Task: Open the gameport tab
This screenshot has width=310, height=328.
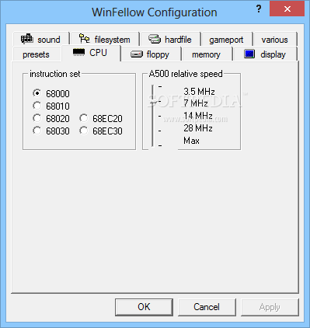Action: point(226,40)
